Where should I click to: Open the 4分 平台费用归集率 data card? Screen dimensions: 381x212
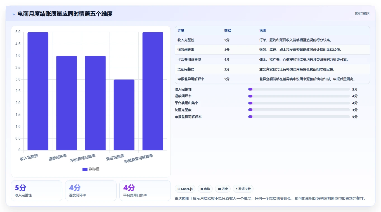pos(145,191)
